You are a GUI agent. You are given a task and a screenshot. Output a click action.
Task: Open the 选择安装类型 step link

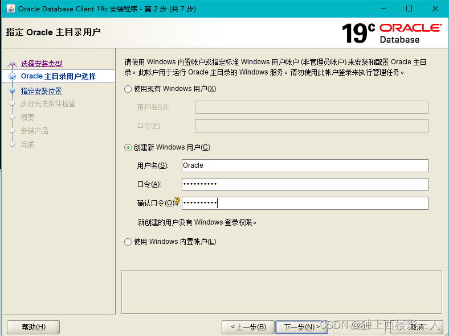coord(42,64)
